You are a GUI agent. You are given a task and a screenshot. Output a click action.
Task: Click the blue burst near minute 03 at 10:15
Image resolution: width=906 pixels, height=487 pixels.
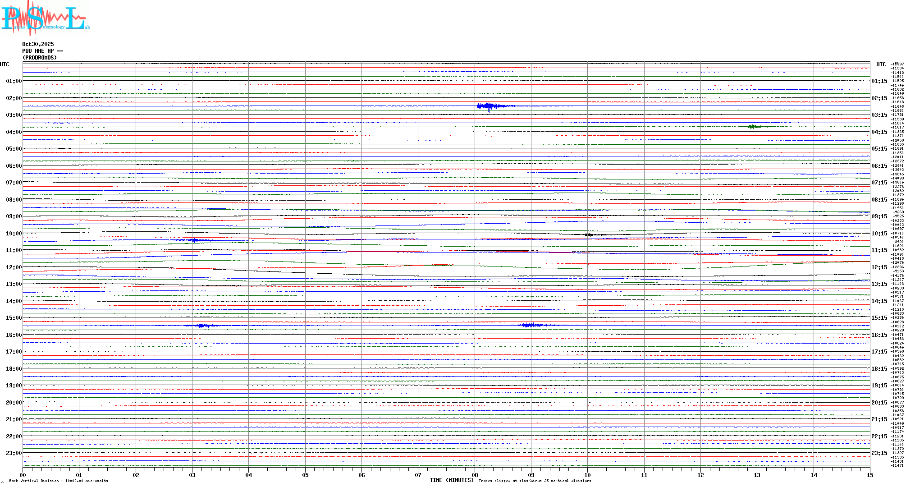click(195, 240)
